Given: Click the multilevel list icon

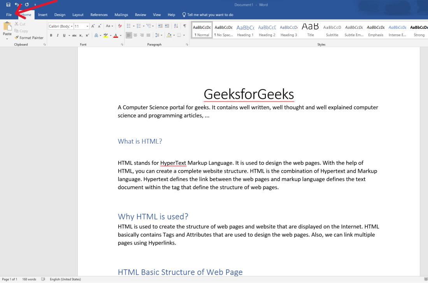Looking at the screenshot, I should (x=149, y=26).
